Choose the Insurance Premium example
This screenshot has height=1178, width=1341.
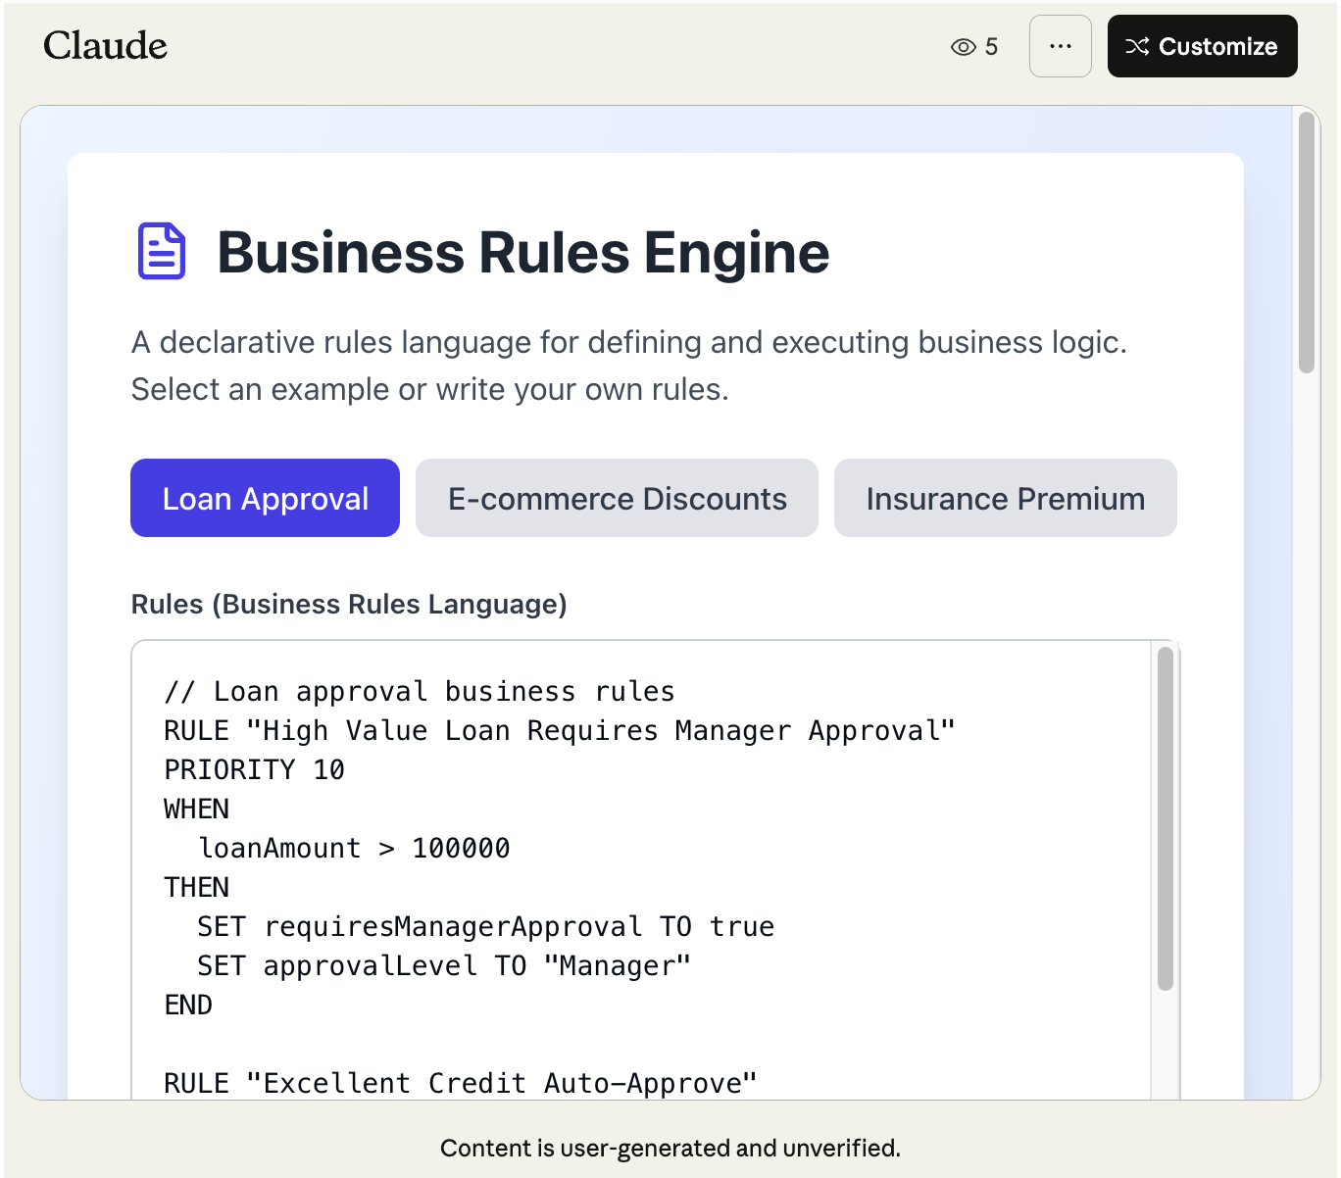click(1005, 498)
